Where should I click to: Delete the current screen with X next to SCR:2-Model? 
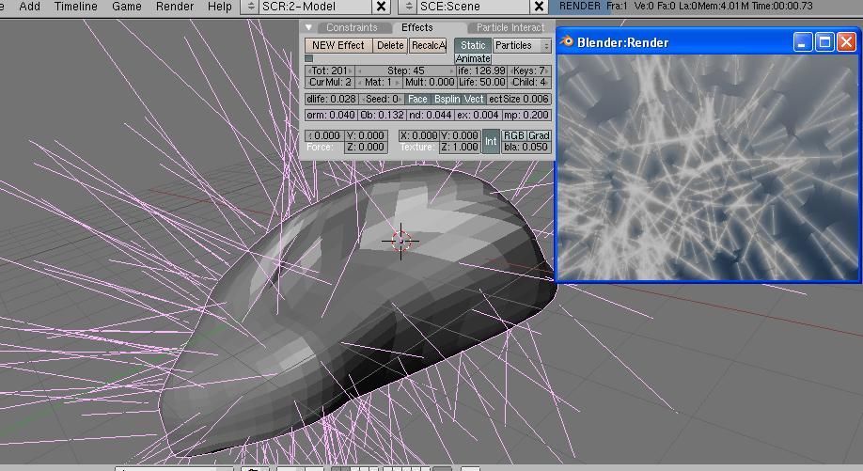(x=381, y=7)
